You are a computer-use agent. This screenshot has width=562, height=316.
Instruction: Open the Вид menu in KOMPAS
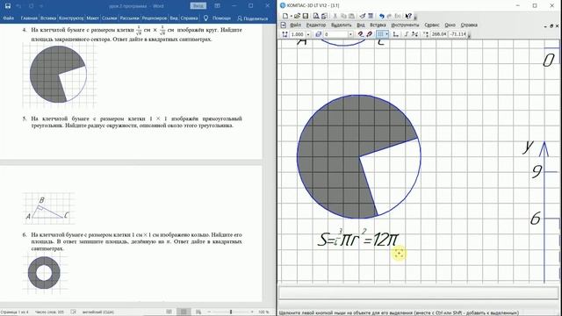pos(361,25)
